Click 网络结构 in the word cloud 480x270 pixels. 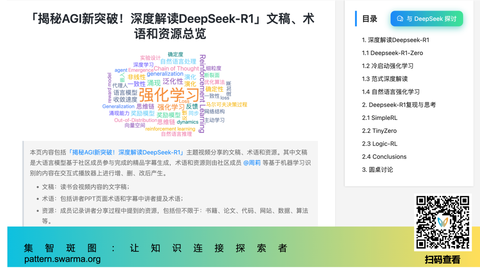point(214,111)
